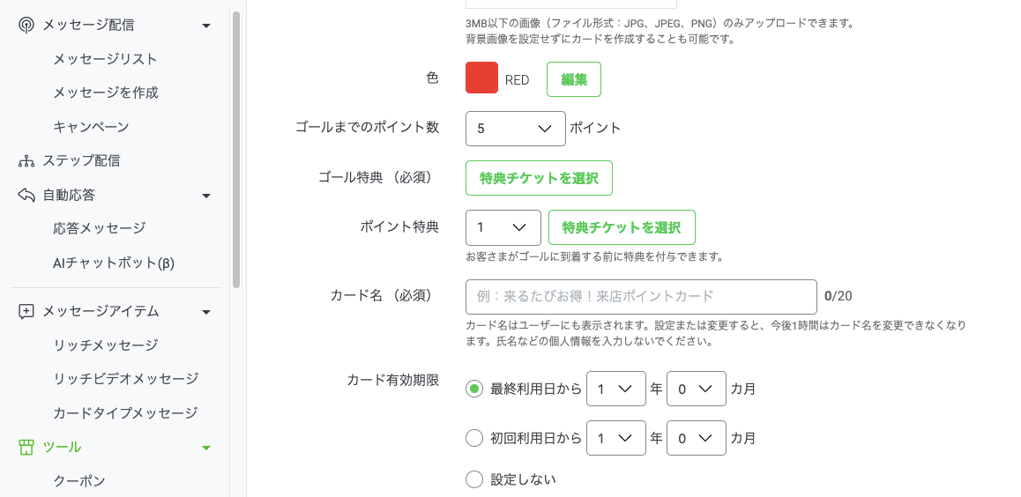This screenshot has width=1021, height=497.
Task: Click the green ツール shop icon
Action: (x=26, y=447)
